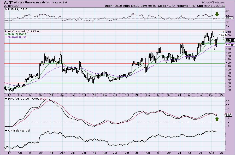Click the 8.98 PMO signal value in the legend
Viewport: 235px width, 155px height.
(x=43, y=99)
